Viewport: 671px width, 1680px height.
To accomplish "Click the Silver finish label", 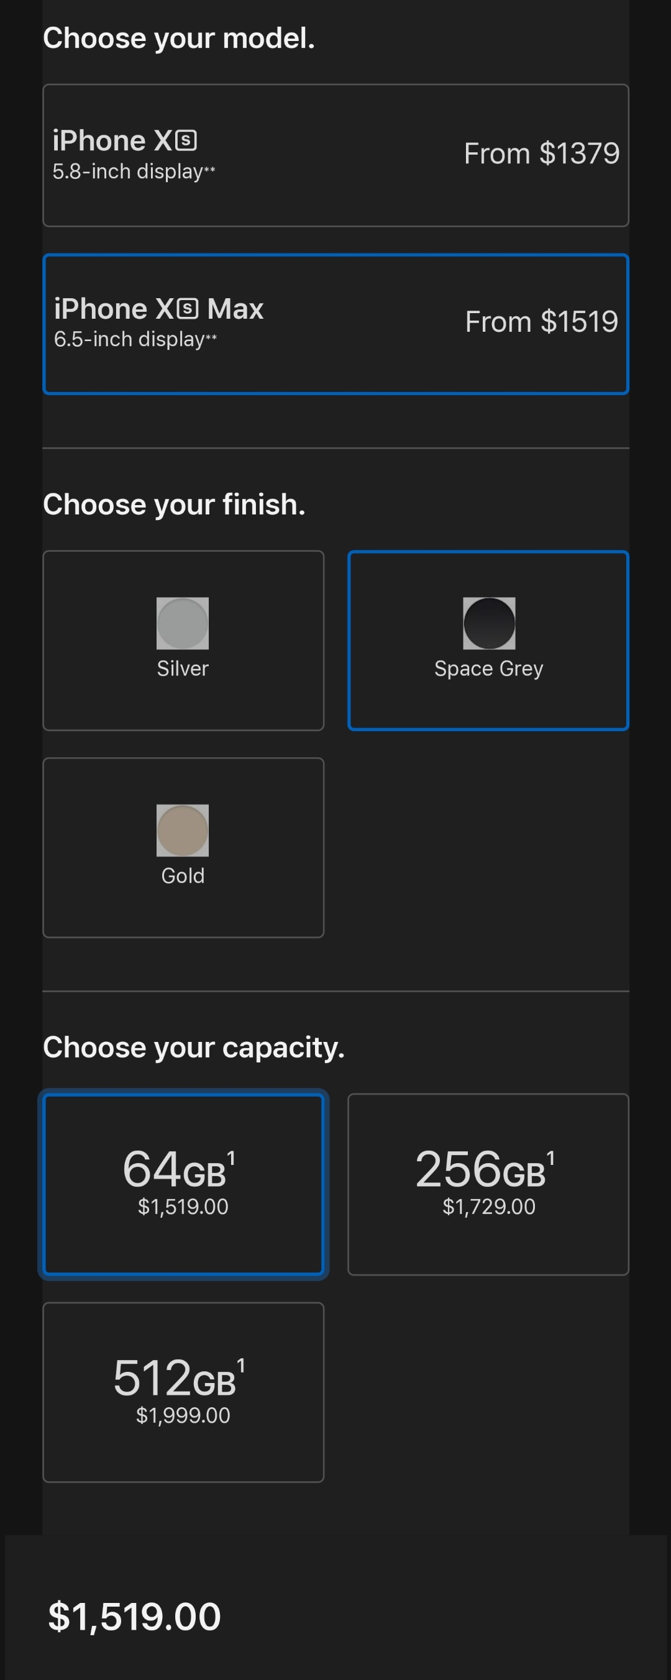I will 183,669.
